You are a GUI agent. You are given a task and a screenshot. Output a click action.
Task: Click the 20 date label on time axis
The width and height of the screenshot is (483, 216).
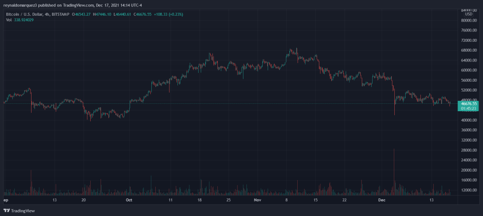(x=83, y=200)
